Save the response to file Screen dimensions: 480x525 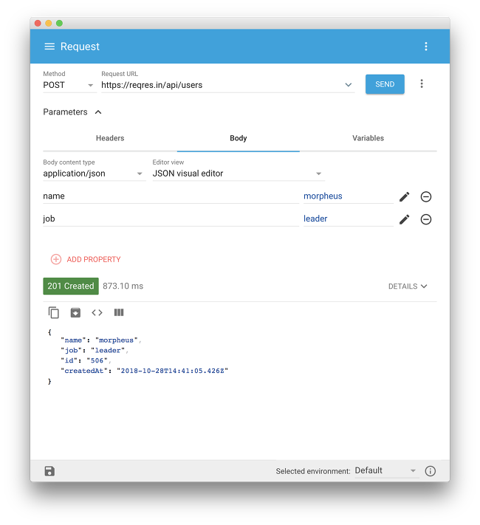click(75, 312)
